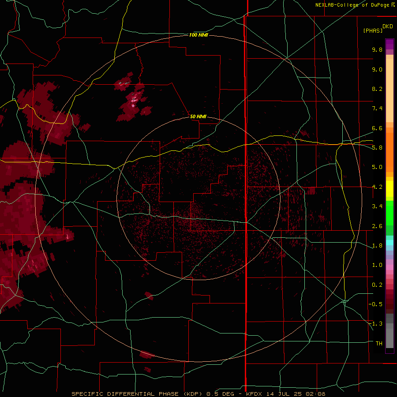Image resolution: width=397 pixels, height=397 pixels.
Task: Click the "100 NMI" range ring label
Action: (x=198, y=35)
